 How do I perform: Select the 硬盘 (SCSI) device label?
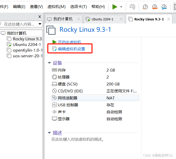[68, 84]
